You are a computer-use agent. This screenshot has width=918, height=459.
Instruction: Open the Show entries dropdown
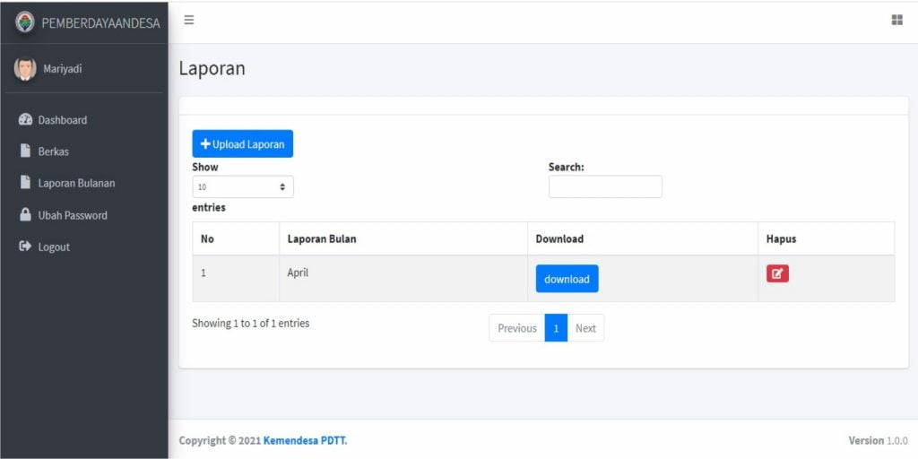pyautogui.click(x=242, y=186)
